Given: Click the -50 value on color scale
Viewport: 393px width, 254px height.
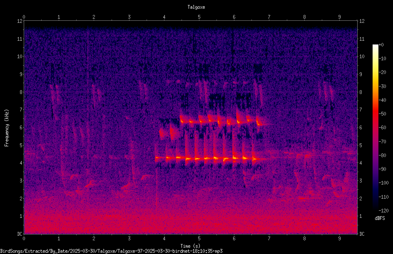Looking at the screenshot, I should tap(382, 114).
